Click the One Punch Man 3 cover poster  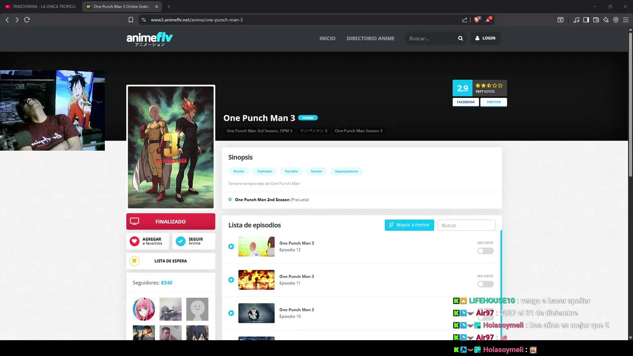pyautogui.click(x=171, y=147)
